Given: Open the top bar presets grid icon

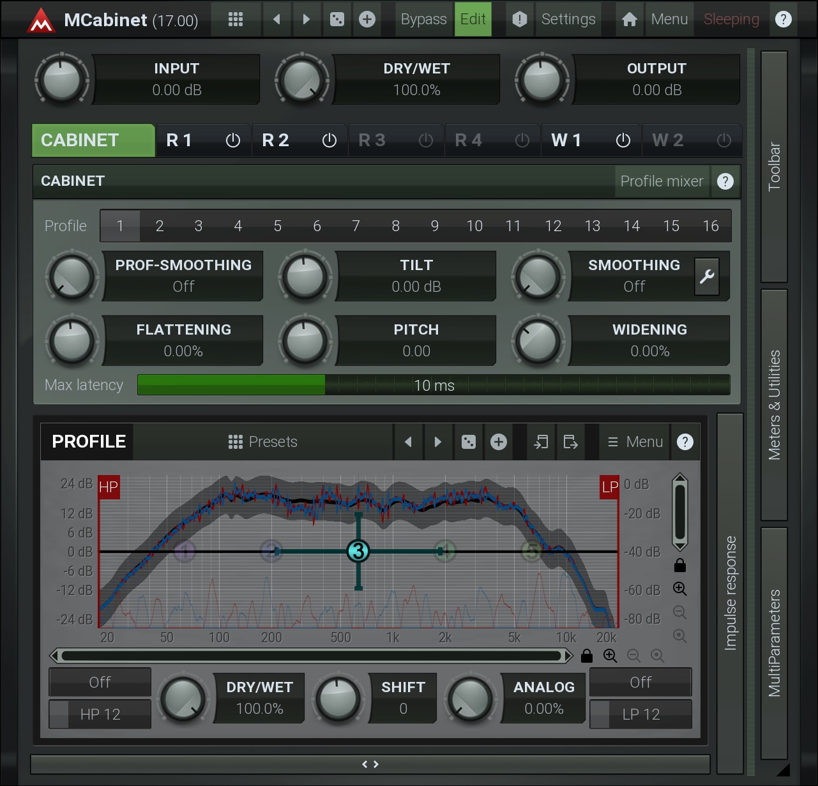Looking at the screenshot, I should pos(236,20).
